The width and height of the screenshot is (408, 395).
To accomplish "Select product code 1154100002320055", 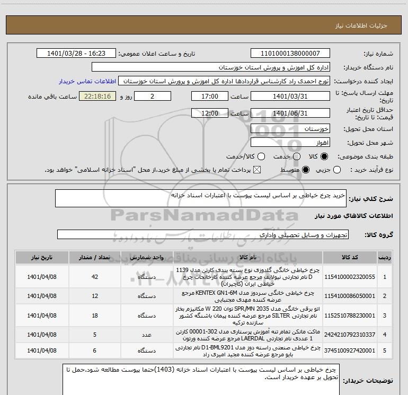I will click(350, 277).
